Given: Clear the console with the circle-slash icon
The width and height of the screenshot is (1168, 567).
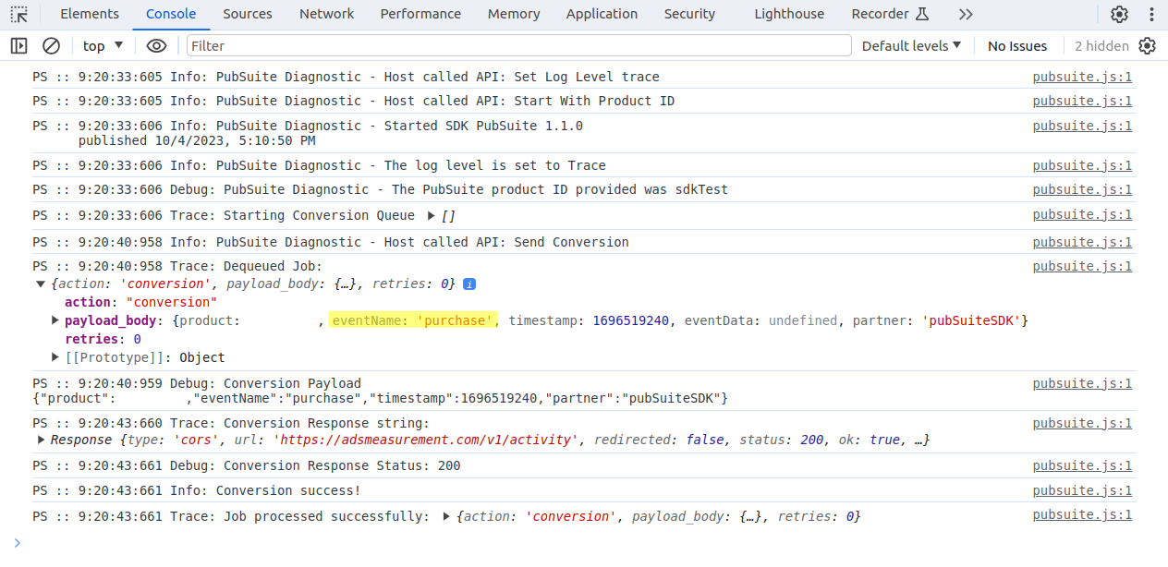Looking at the screenshot, I should [52, 45].
